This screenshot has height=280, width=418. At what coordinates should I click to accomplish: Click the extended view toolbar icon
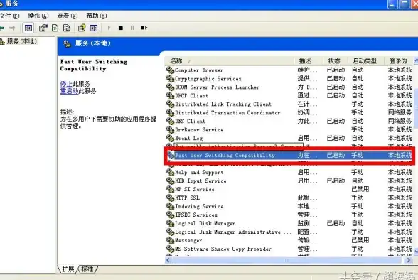point(94,28)
